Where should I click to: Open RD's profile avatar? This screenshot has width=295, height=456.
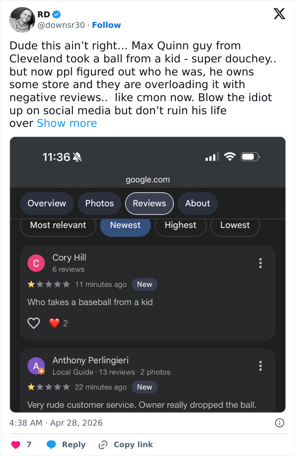tap(22, 19)
